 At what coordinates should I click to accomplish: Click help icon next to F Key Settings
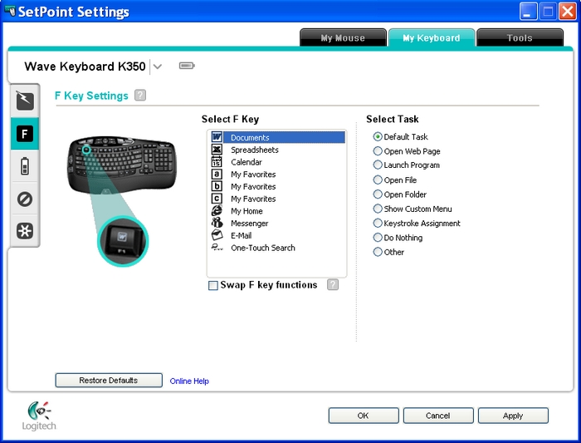[x=140, y=96]
